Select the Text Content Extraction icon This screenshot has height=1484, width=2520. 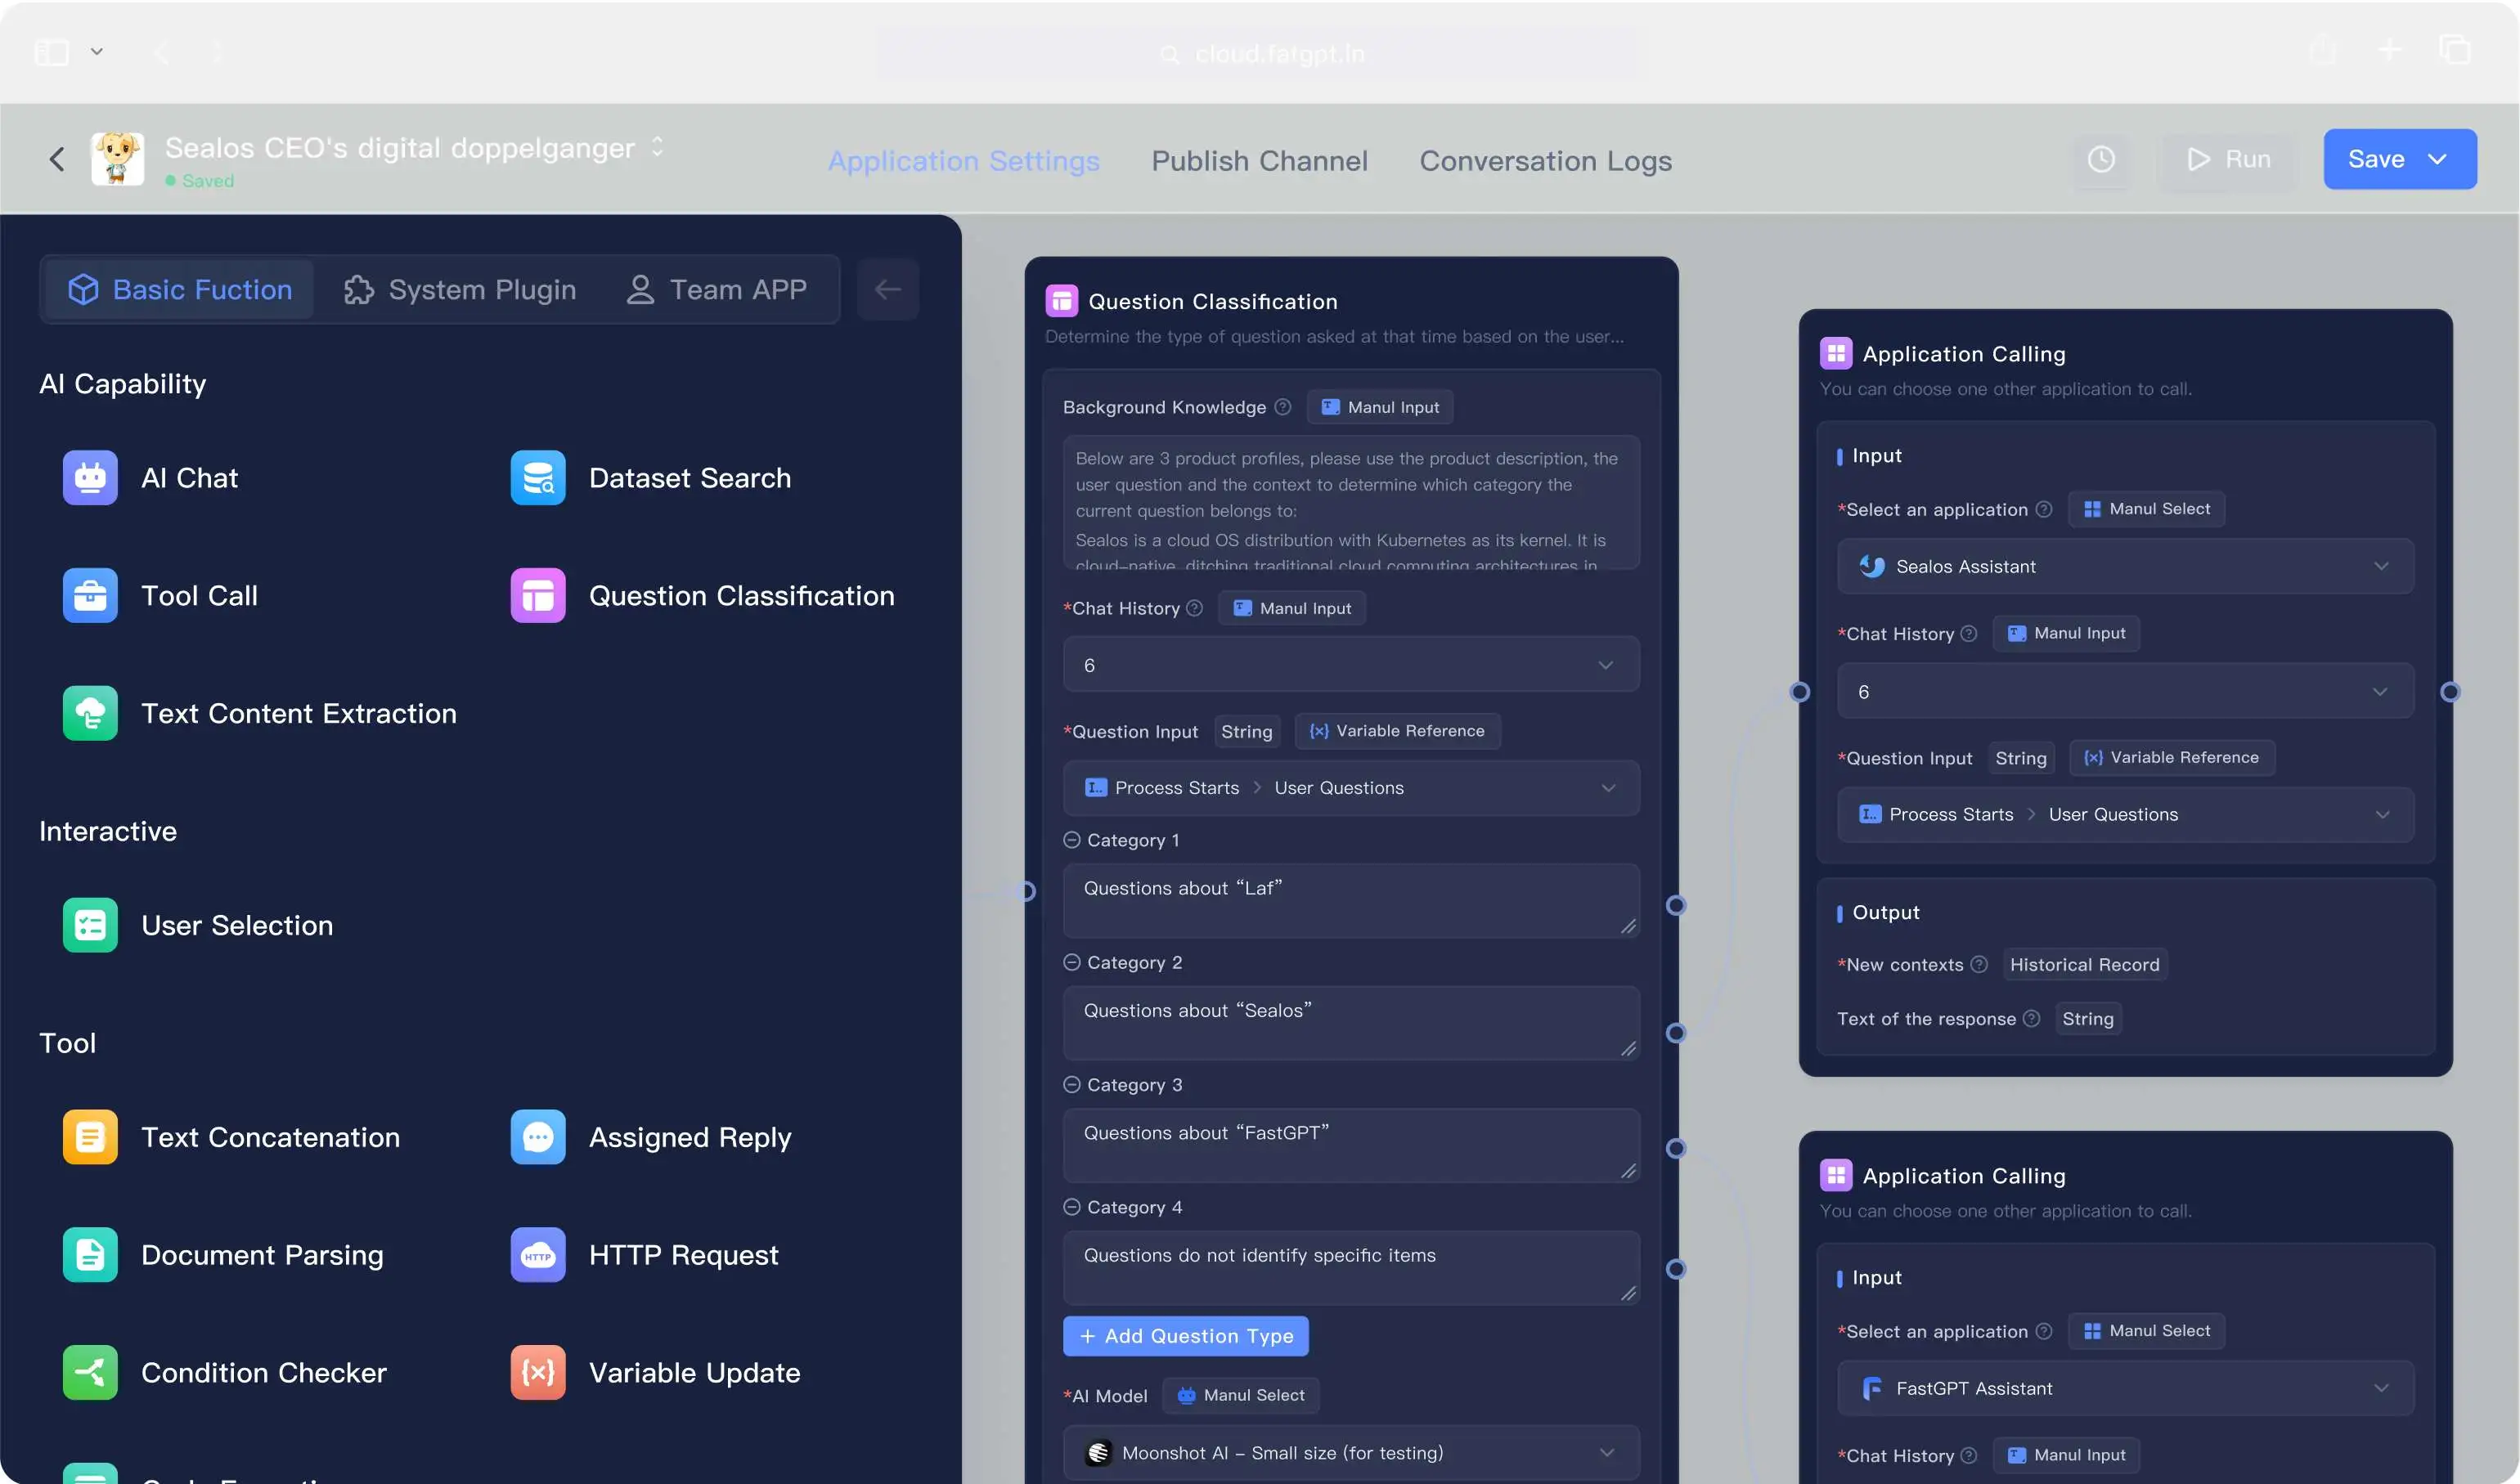click(90, 714)
